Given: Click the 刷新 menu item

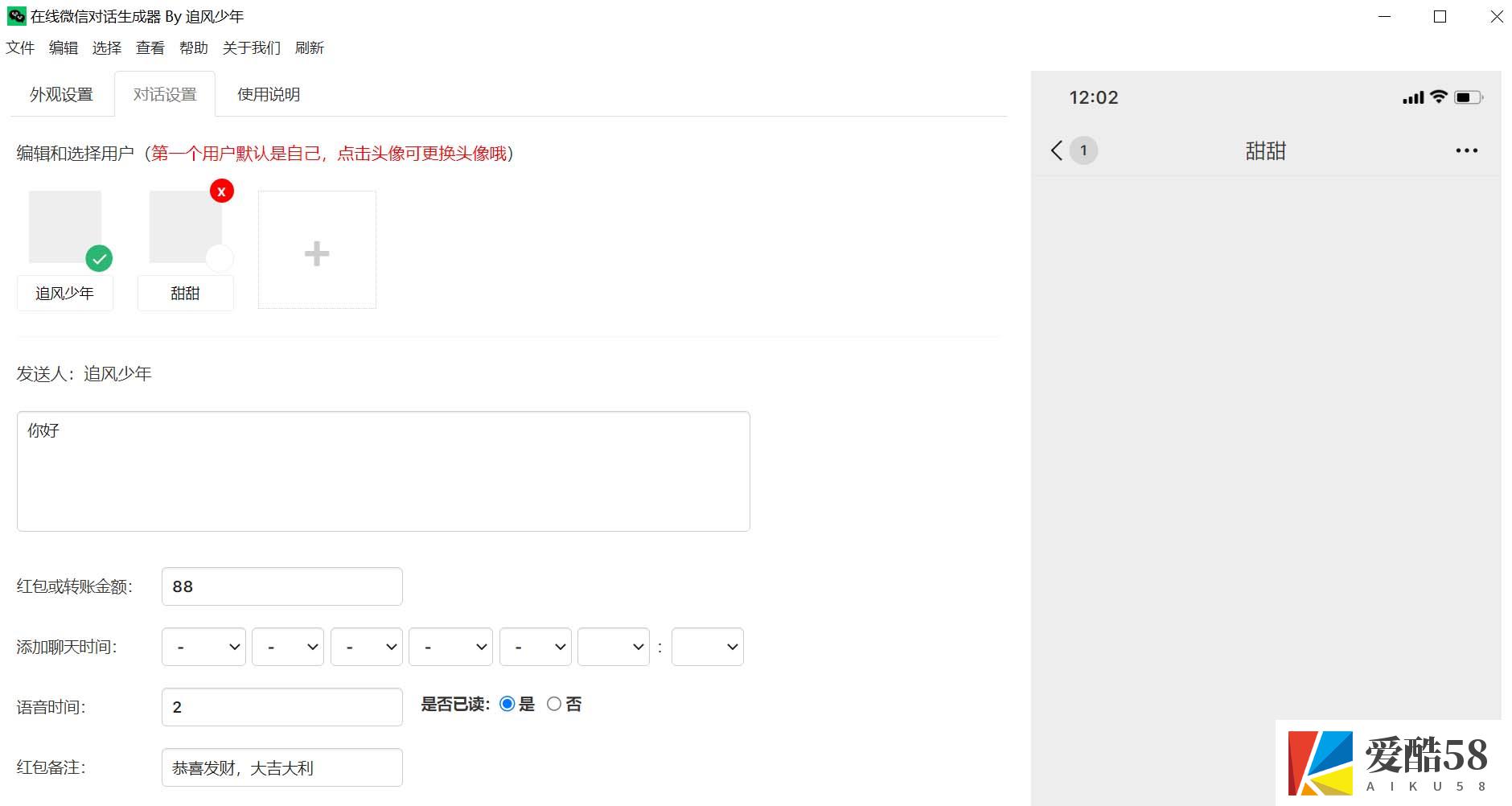Looking at the screenshot, I should point(310,47).
